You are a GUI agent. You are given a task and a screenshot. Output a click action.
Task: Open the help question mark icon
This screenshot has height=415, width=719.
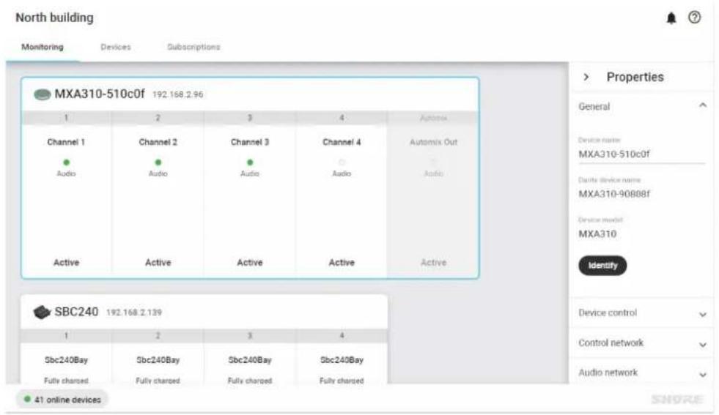[x=694, y=18]
